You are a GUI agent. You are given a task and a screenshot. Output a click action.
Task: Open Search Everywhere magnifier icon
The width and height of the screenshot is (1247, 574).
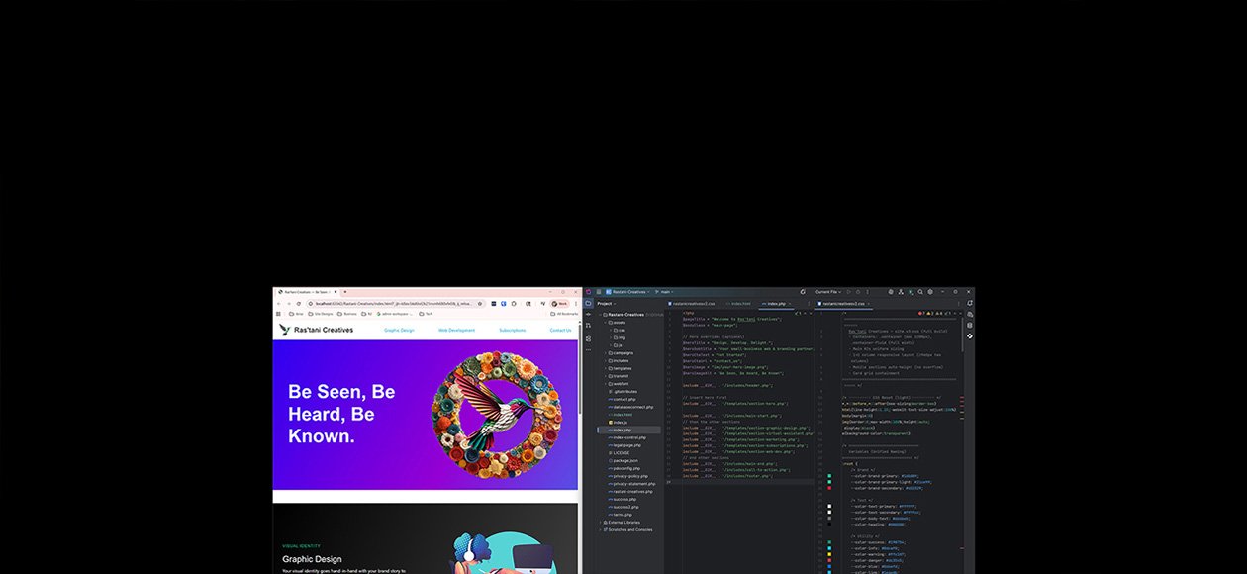[x=919, y=292]
